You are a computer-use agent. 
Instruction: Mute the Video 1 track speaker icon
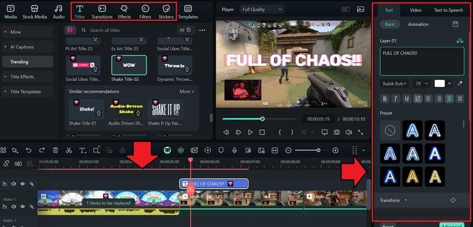pos(14,206)
